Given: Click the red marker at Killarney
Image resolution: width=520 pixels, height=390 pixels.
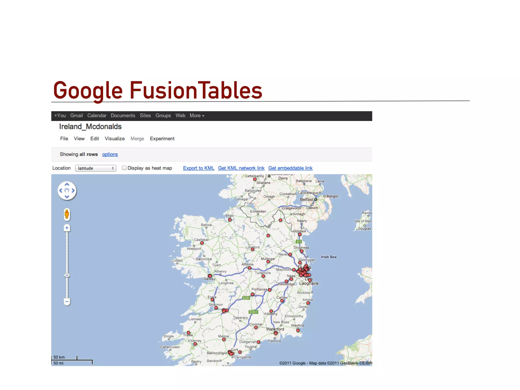Looking at the screenshot, I should point(195,344).
